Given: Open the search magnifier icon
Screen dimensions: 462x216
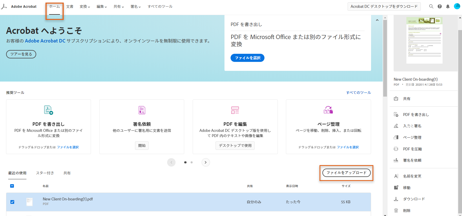Looking at the screenshot, I should pyautogui.click(x=431, y=6).
